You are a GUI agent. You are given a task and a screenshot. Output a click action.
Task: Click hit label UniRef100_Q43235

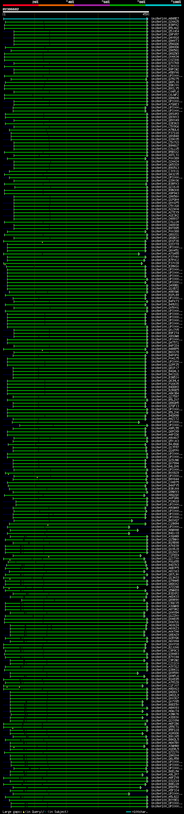165,174
